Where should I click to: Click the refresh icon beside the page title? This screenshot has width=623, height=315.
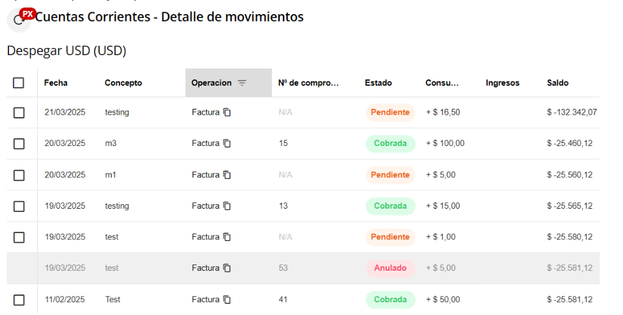tap(19, 20)
